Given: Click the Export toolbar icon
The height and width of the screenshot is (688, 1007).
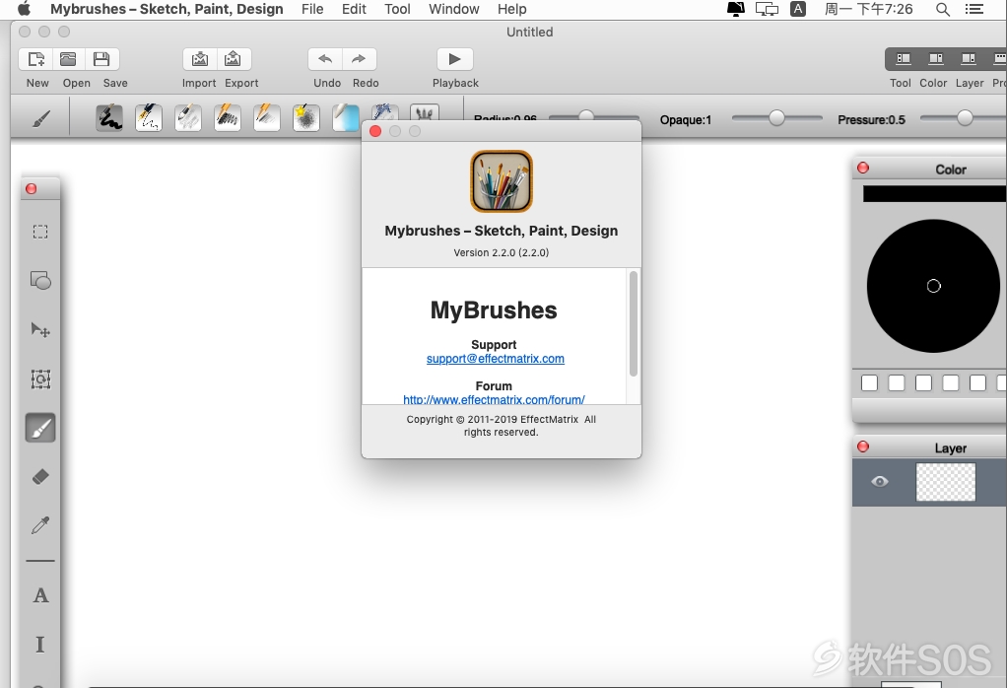Looking at the screenshot, I should (234, 59).
